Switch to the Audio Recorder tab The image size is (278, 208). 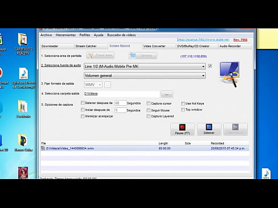coord(235,46)
